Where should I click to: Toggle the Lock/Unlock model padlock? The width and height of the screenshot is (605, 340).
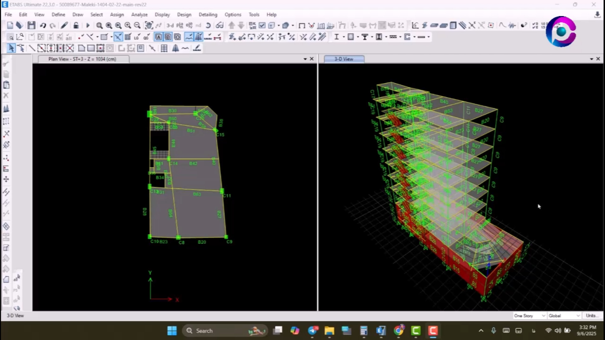pyautogui.click(x=76, y=25)
